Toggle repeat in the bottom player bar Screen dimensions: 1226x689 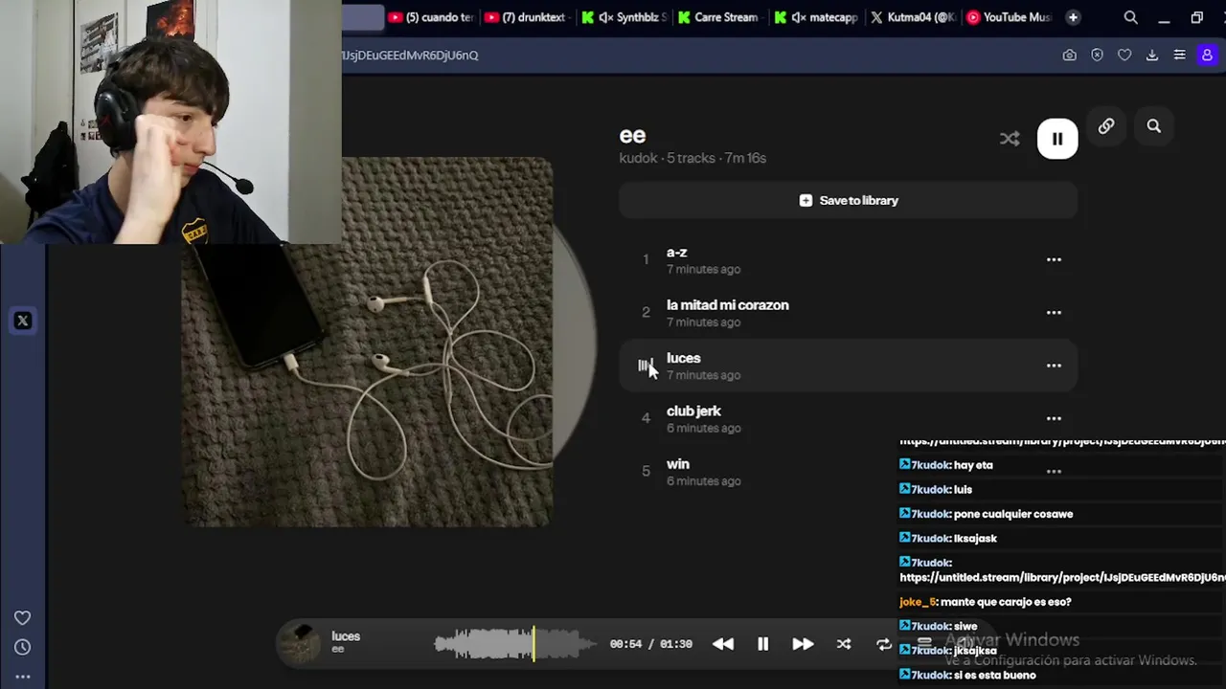[x=884, y=645]
